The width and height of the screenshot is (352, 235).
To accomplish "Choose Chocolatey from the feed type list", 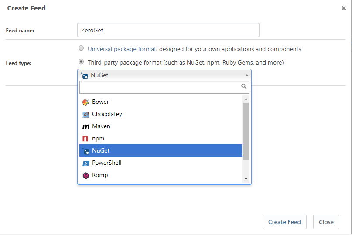I will tap(161, 114).
